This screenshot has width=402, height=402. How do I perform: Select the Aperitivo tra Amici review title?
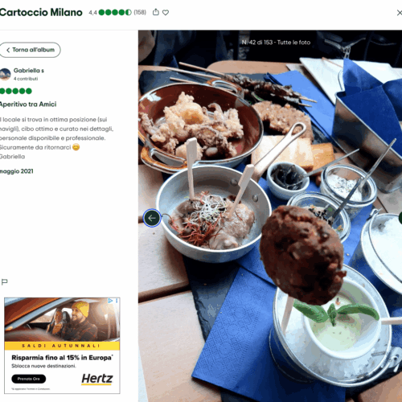28,105
